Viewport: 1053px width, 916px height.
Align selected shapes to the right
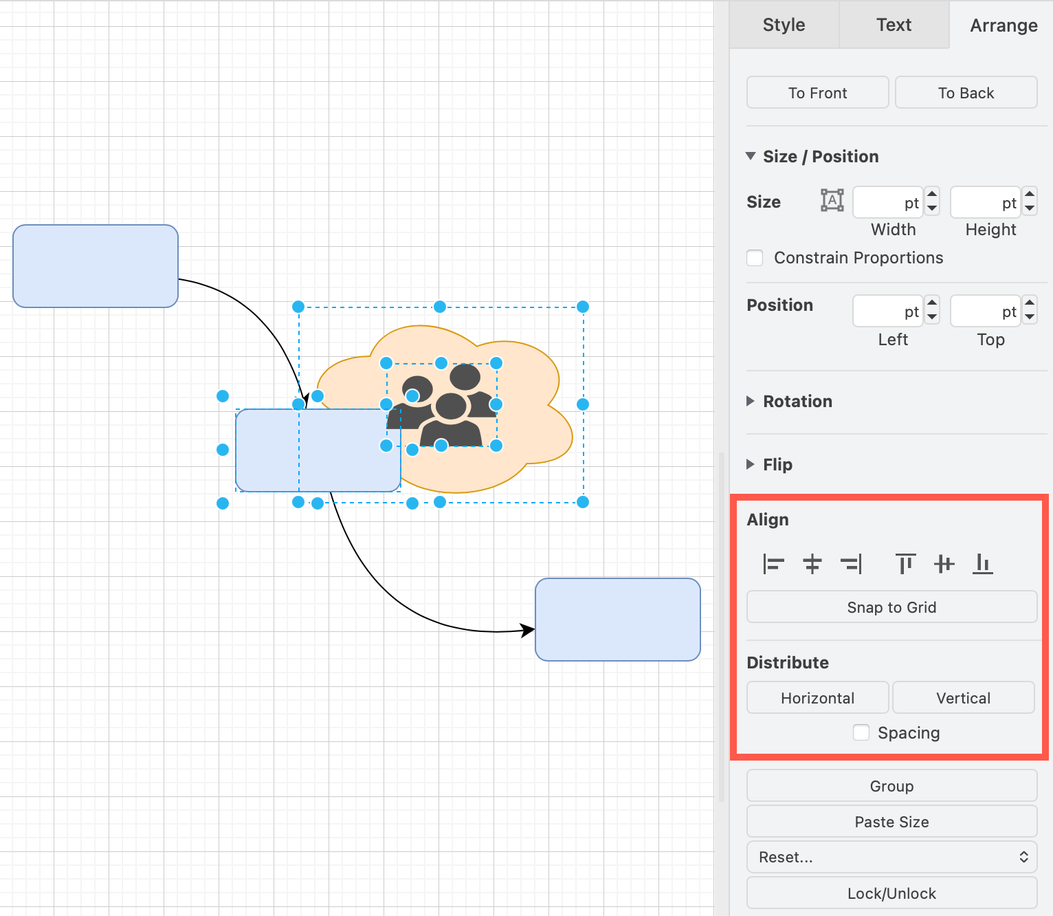[x=851, y=565]
